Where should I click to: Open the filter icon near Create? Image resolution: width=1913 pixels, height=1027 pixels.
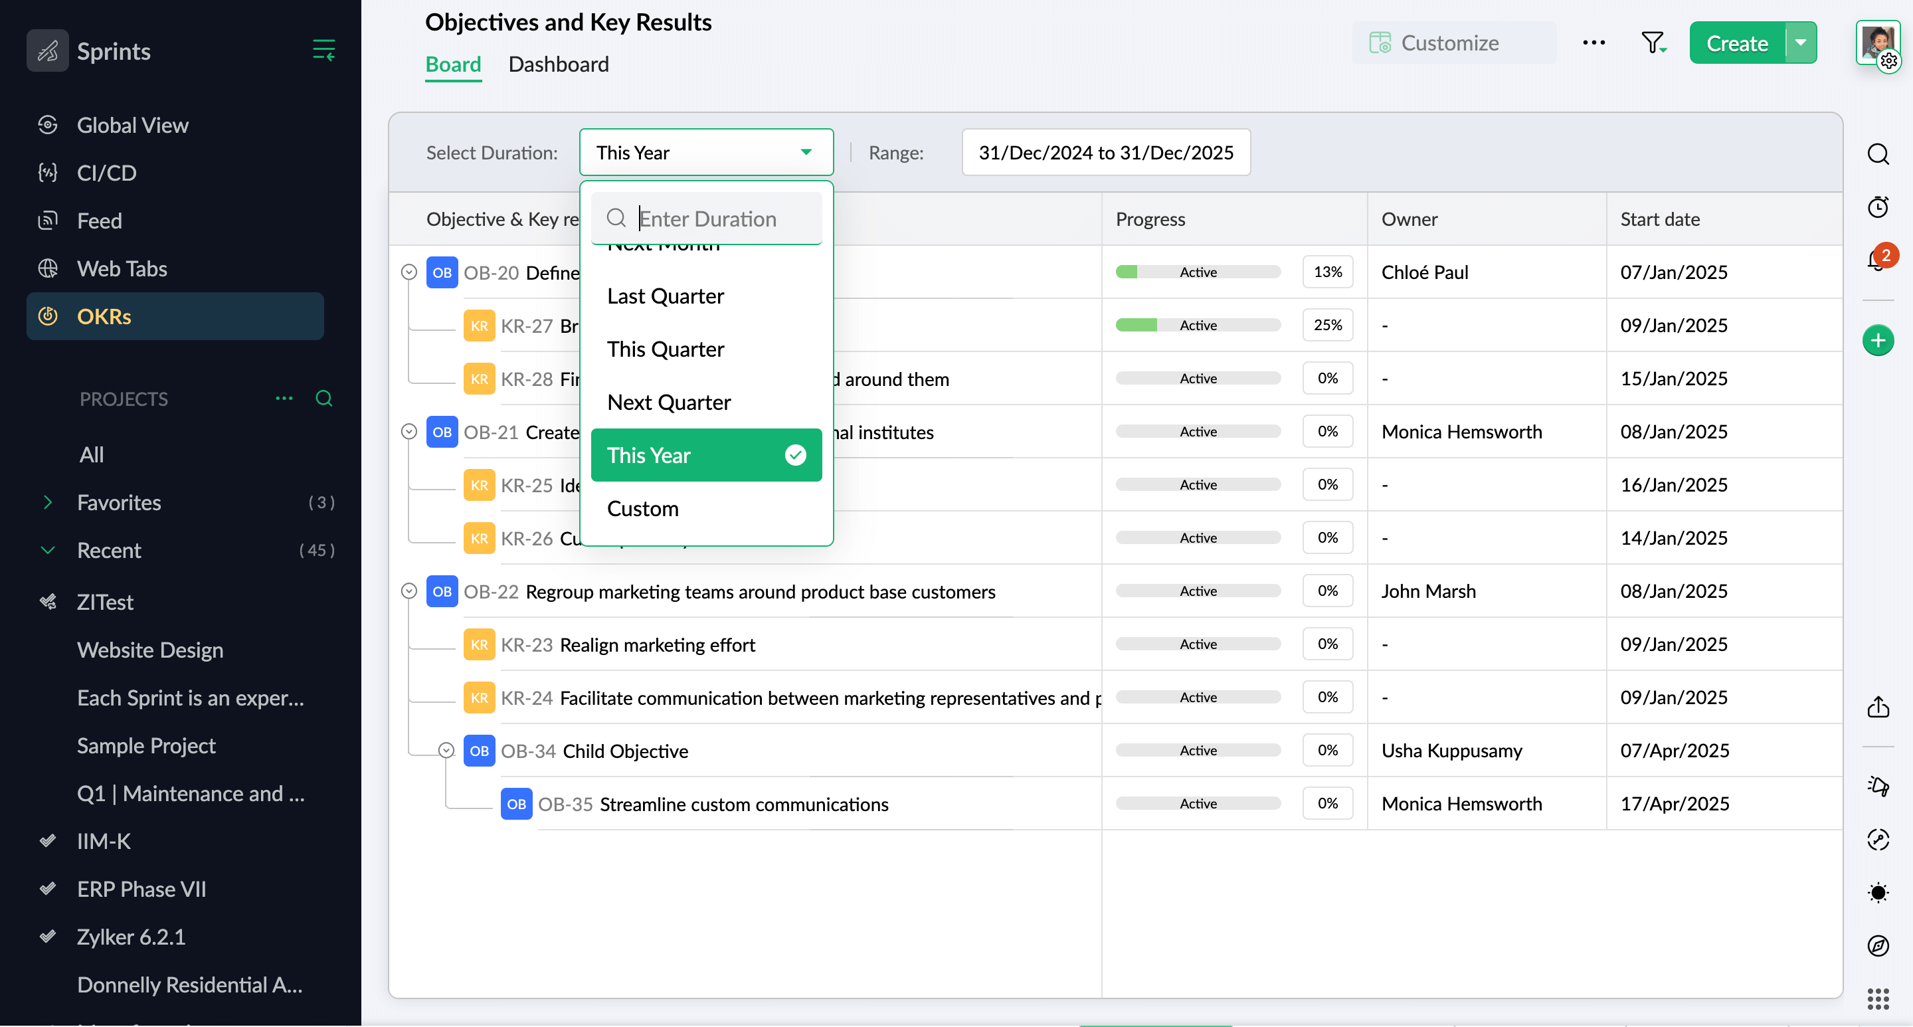pos(1651,43)
